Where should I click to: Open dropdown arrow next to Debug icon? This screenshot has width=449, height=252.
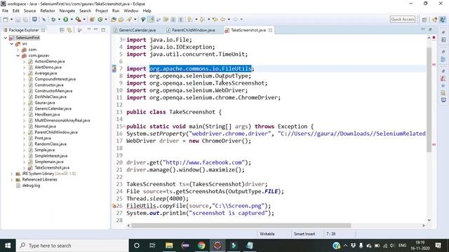(x=59, y=20)
